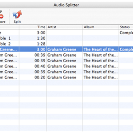
Task: Click the Audio Splitter window title
Action: pos(66,5)
